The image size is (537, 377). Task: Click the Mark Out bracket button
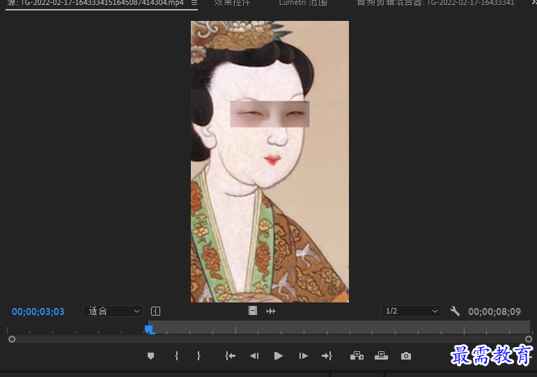199,356
